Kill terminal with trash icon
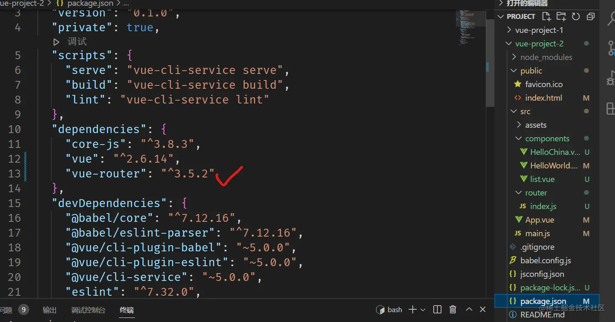The height and width of the screenshot is (322, 615). (453, 310)
